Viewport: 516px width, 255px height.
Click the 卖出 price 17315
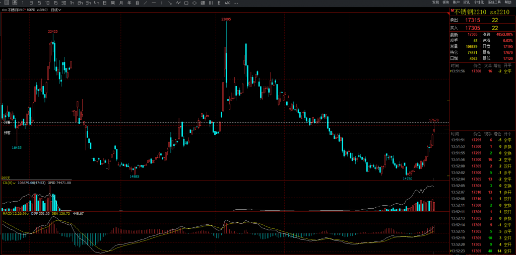(x=472, y=20)
